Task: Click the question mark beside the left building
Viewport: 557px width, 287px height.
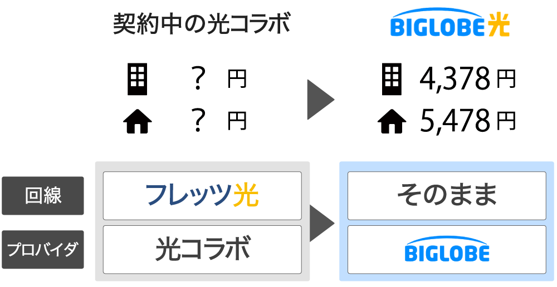Action: click(197, 78)
